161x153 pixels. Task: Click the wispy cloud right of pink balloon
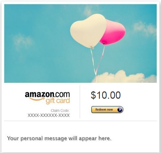(144, 28)
